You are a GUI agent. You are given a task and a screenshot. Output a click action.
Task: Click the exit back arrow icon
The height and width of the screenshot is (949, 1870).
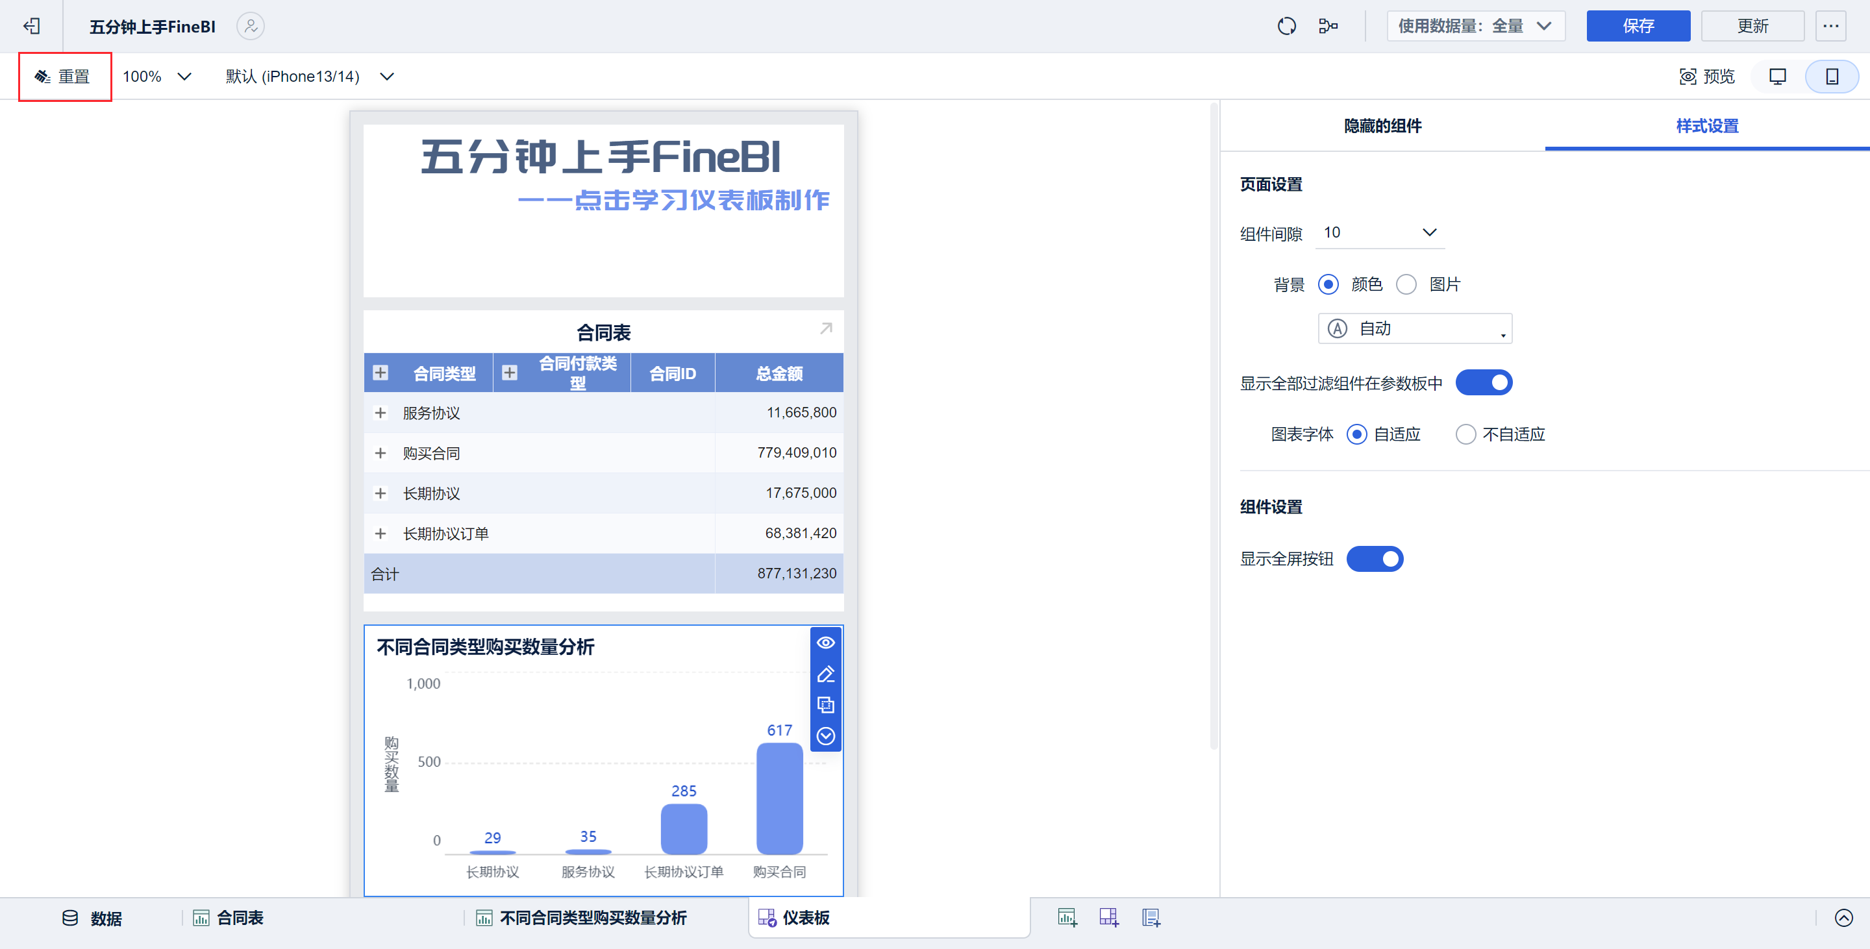(x=31, y=26)
